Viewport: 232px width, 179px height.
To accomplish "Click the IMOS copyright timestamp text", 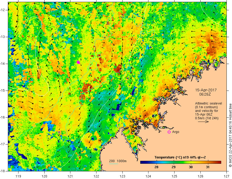I will tap(230, 135).
